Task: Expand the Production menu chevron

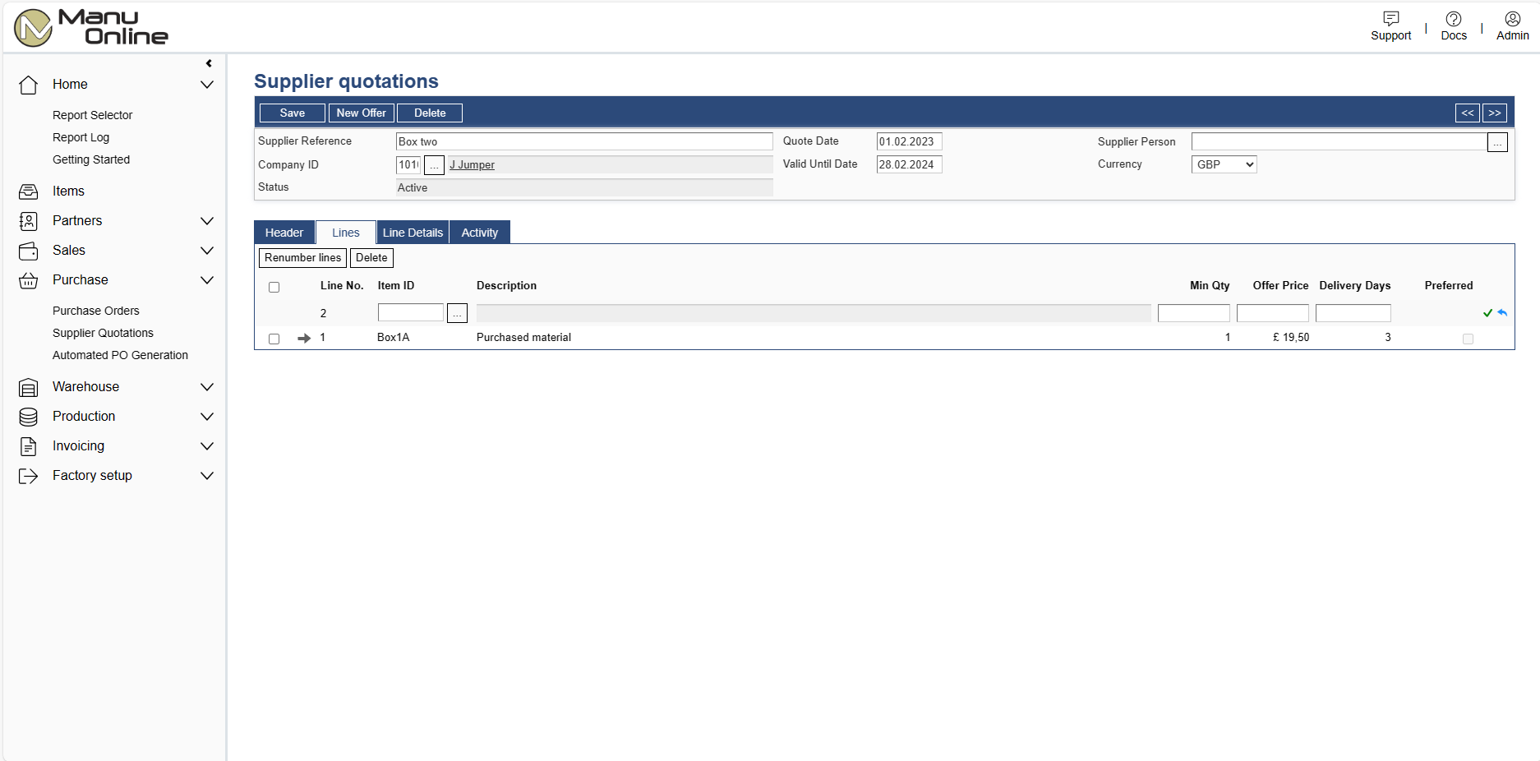Action: click(x=207, y=417)
